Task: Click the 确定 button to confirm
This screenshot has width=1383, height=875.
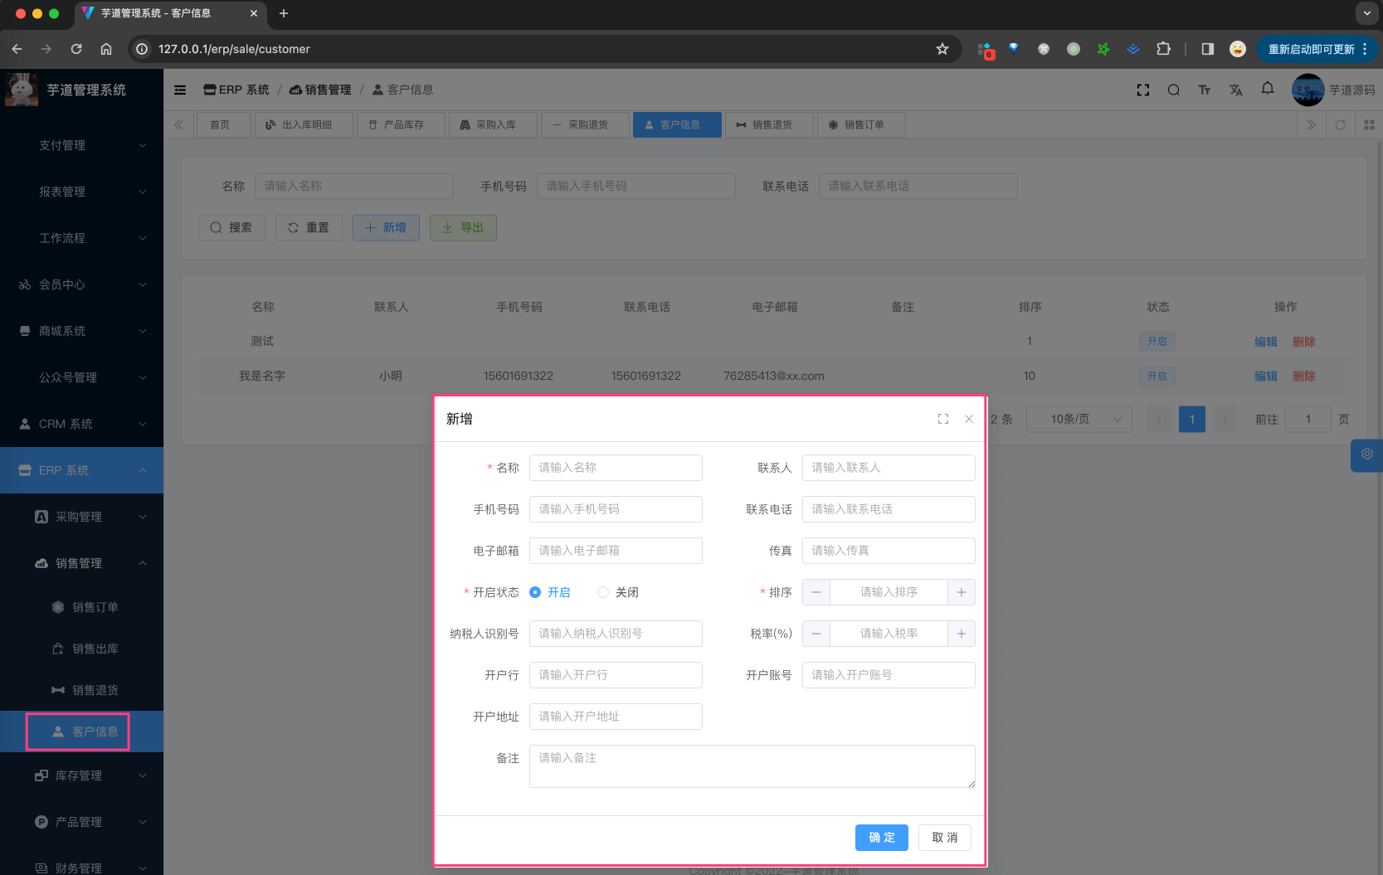Action: (881, 838)
